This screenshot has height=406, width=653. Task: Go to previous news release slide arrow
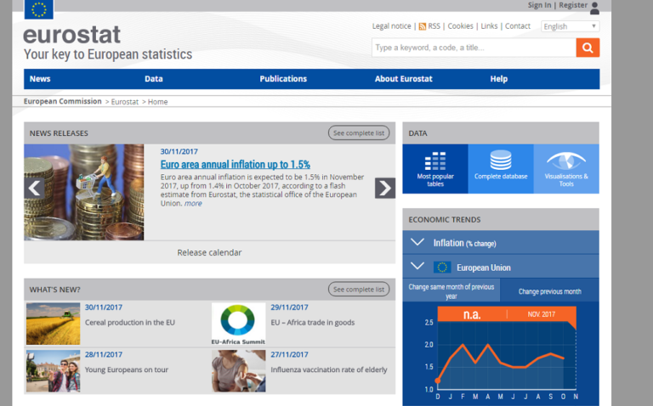[34, 188]
